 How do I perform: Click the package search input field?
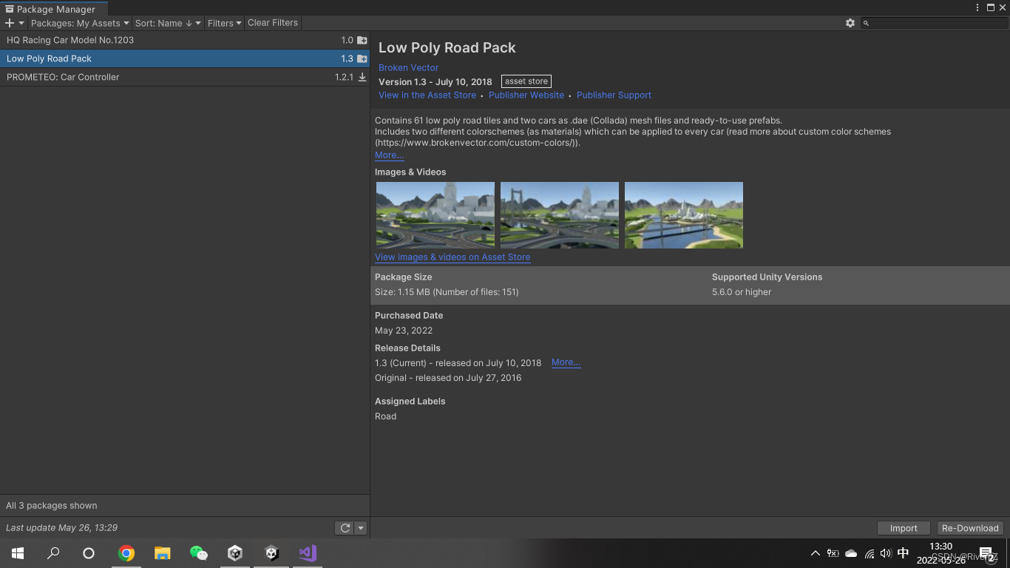click(x=934, y=23)
